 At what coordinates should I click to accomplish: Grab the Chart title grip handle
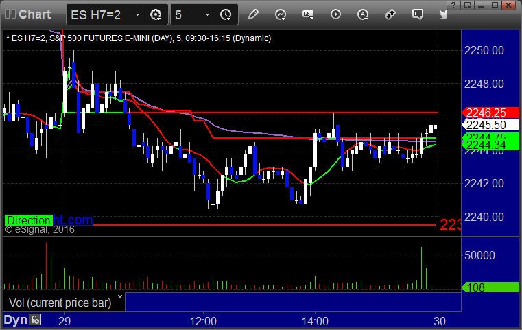[x=10, y=14]
